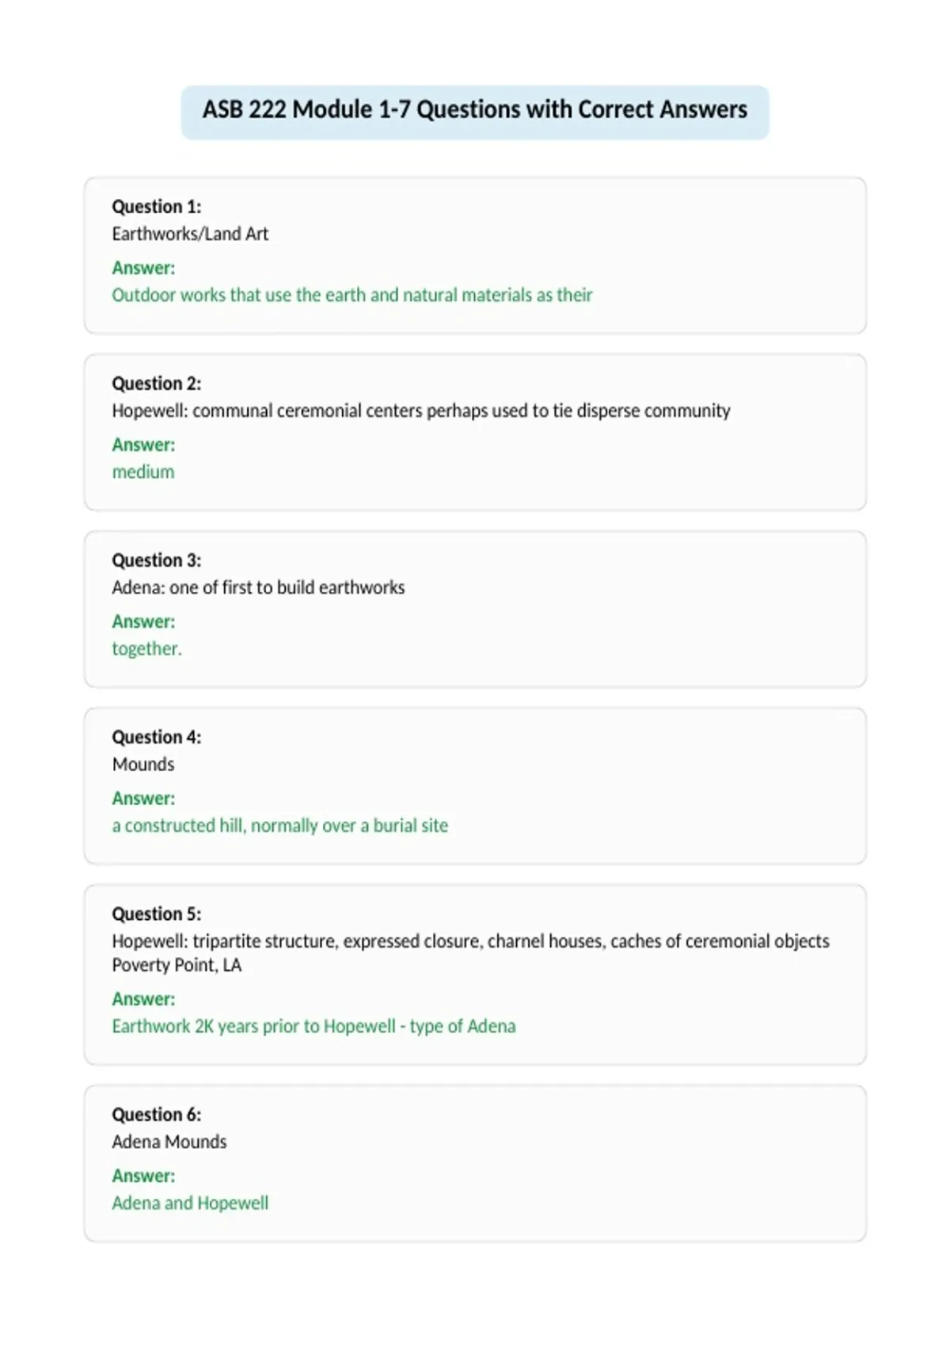Select the Question 1 heading

(x=157, y=207)
